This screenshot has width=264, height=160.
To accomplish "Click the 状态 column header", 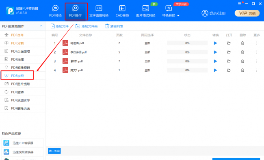I will (x=187, y=35).
